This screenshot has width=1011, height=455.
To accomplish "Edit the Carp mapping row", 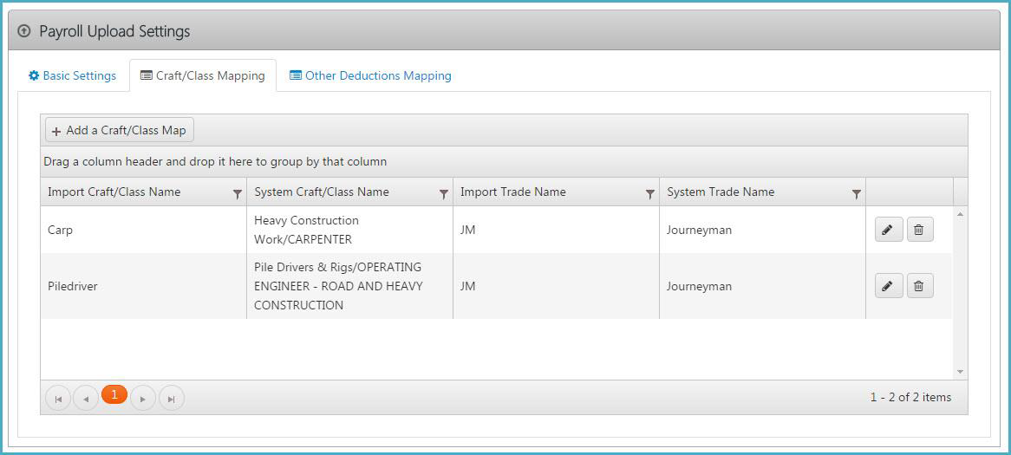I will click(x=889, y=230).
